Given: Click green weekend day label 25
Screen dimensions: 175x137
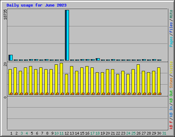Looking at the screenshot, I should [x=133, y=133].
